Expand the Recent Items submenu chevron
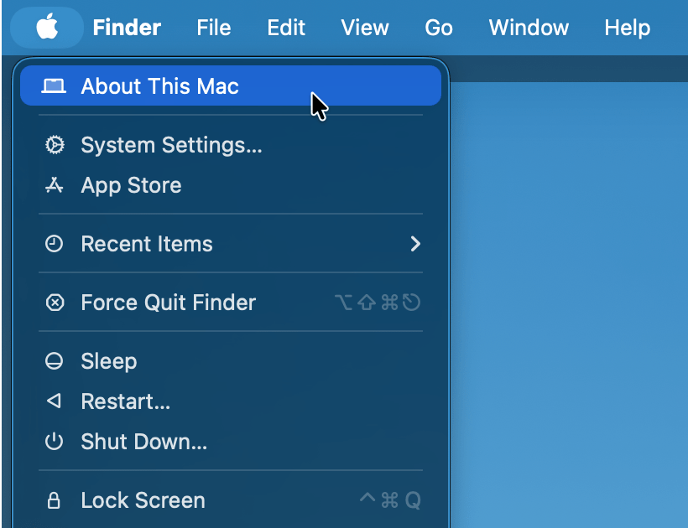 415,244
